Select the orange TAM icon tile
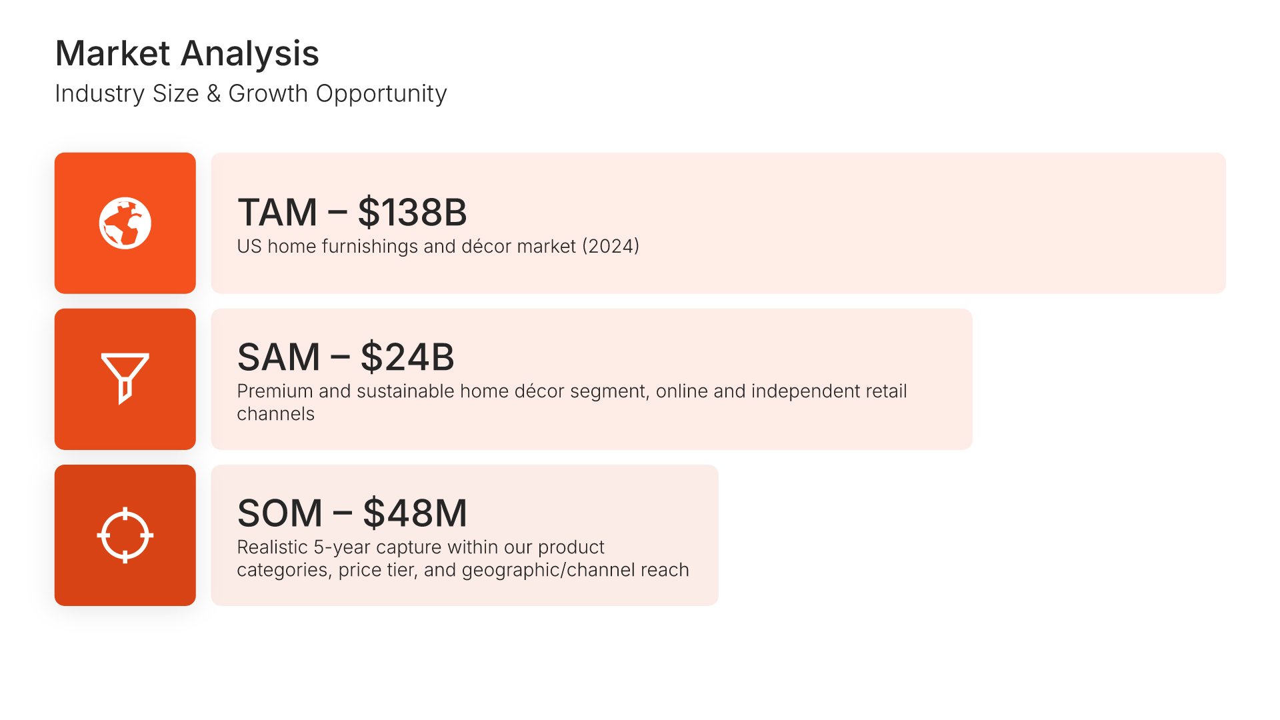1280x720 pixels. point(80,180)
